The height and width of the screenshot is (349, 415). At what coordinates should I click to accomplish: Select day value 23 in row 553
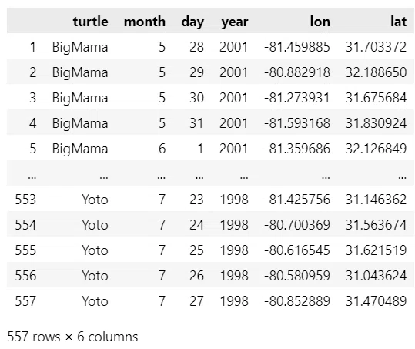tap(196, 200)
